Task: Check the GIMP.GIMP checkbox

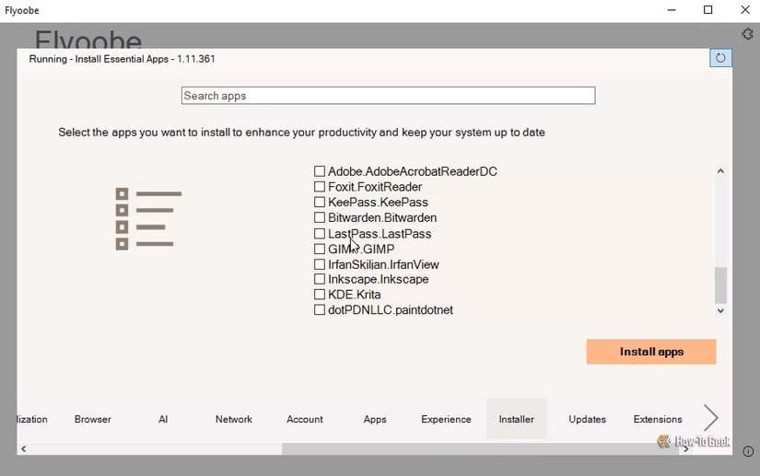Action: pyautogui.click(x=320, y=249)
